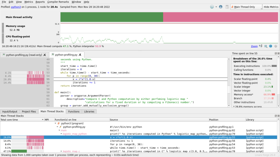Viewport: 280px width, 157px height.
Task: Click the blue info icon in top toolbar
Action: tap(221, 7)
